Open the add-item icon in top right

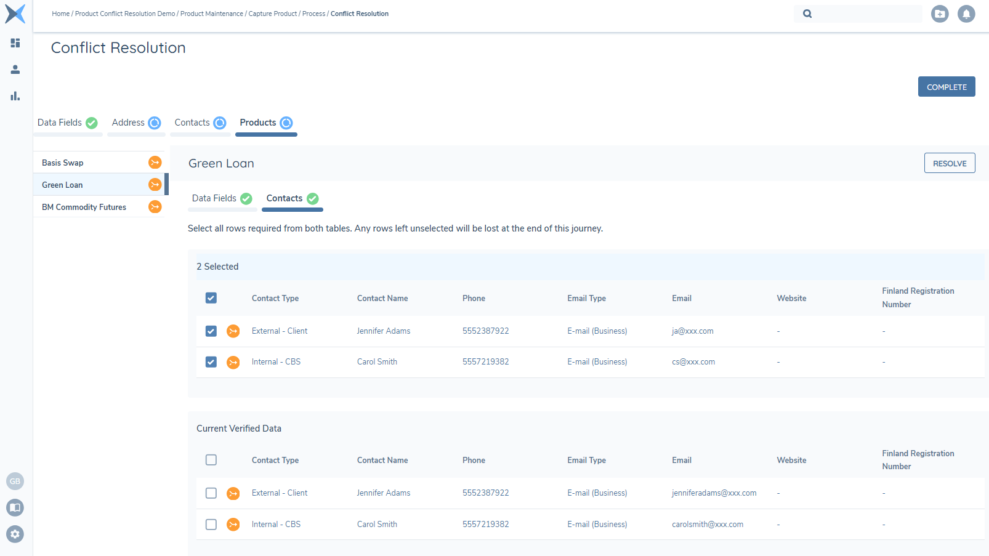[x=940, y=14]
